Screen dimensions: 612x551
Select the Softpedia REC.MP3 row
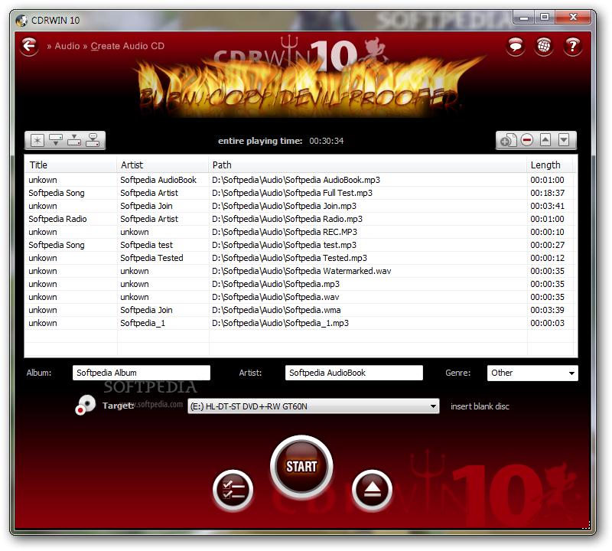coord(301,232)
